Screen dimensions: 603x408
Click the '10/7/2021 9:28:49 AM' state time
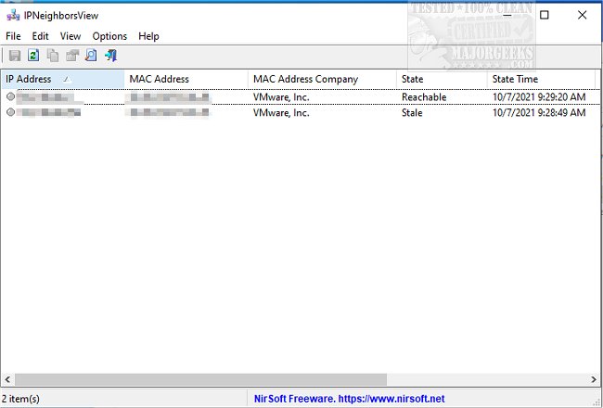(x=539, y=113)
